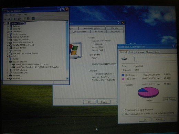The width and height of the screenshot is (179, 134).
Task: Click the Back arrow in Device Manager toolbar
Action: (5, 19)
